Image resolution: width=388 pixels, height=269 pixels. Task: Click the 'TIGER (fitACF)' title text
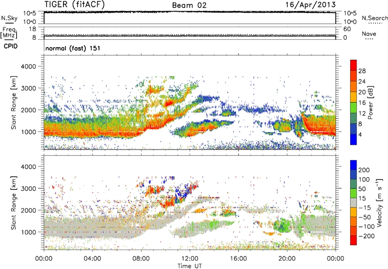[x=75, y=4]
